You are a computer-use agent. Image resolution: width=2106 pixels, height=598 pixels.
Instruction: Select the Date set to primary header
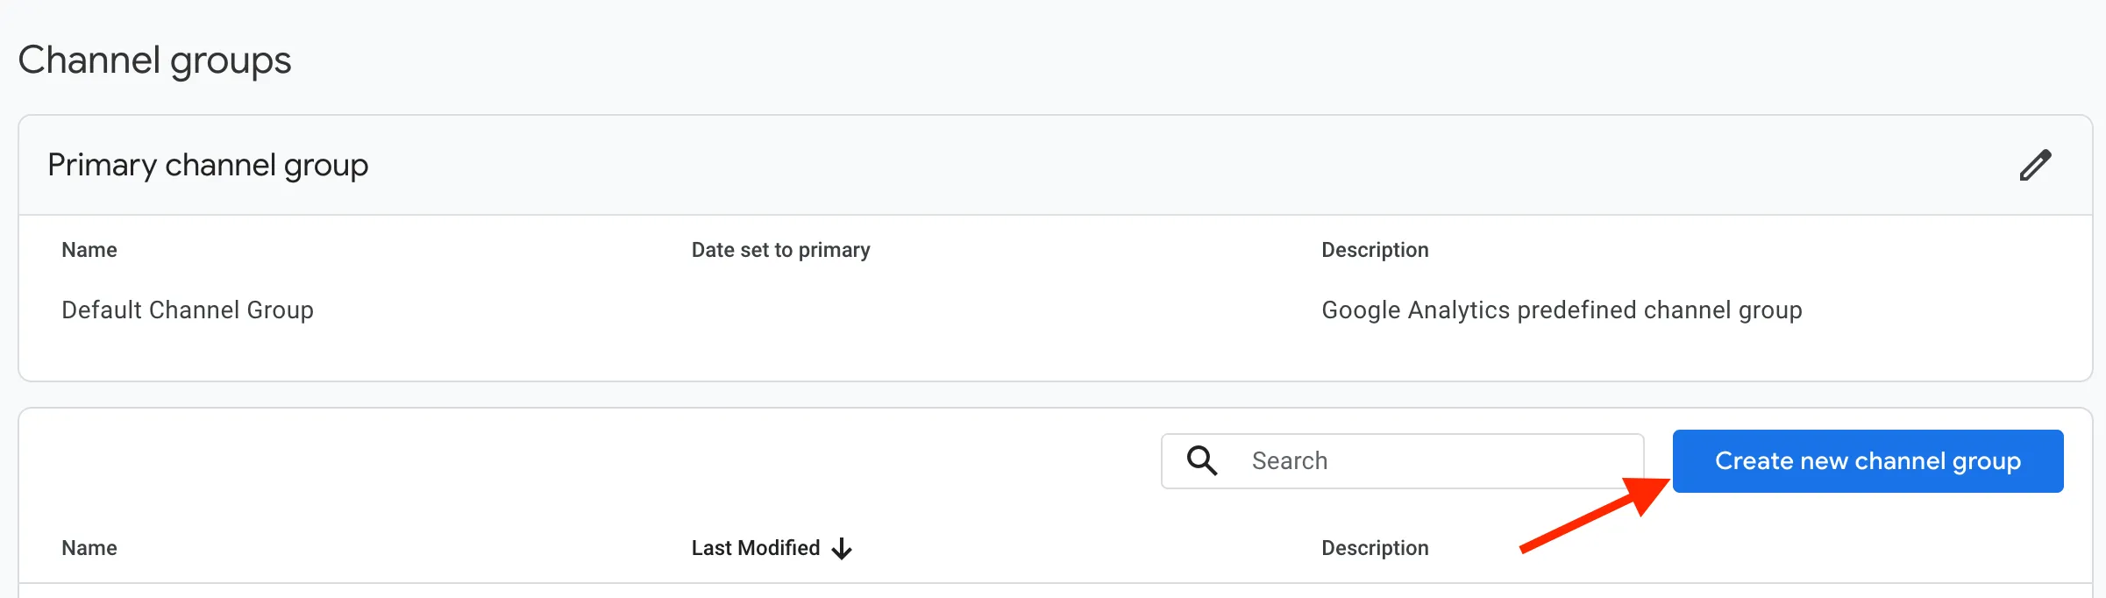pos(780,250)
